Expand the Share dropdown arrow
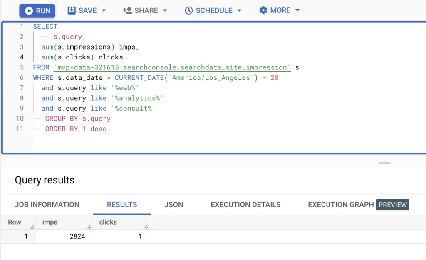 (165, 10)
